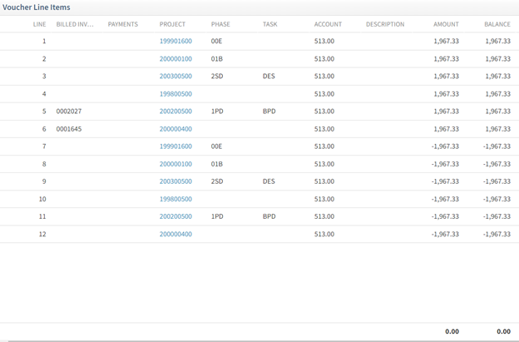Select phase 1PD in line 11
The width and height of the screenshot is (519, 342).
(217, 216)
